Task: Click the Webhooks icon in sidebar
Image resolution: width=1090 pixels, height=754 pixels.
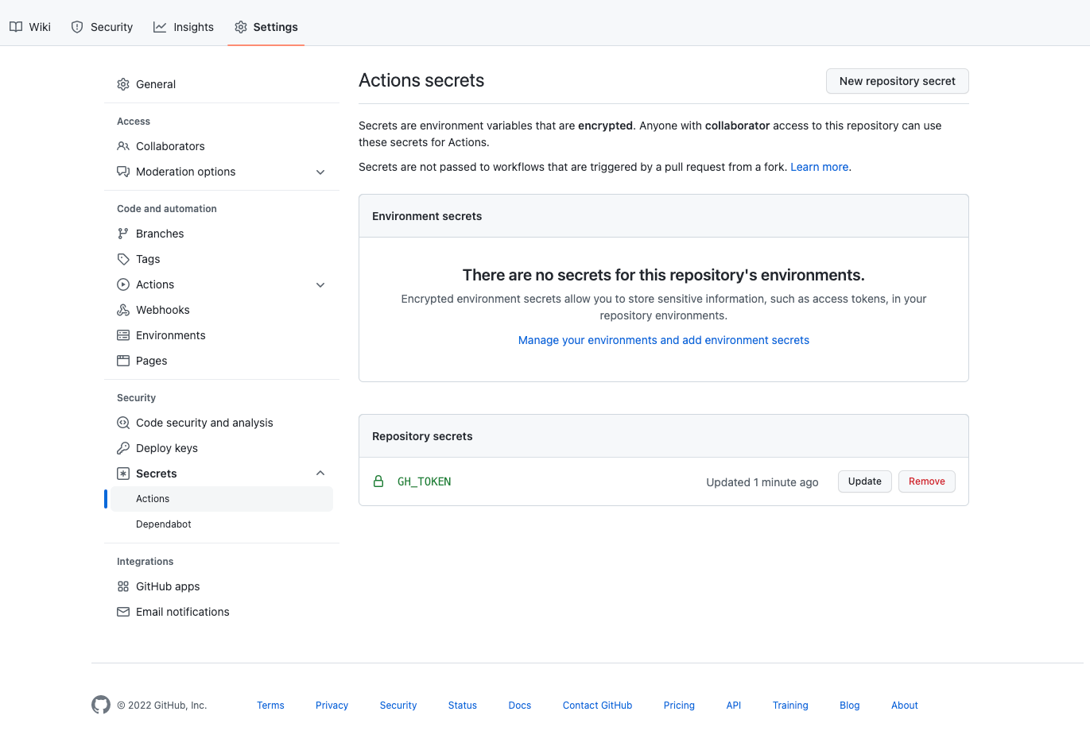Action: click(x=123, y=310)
